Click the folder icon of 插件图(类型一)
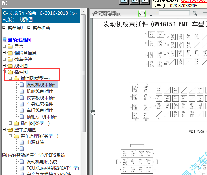 pyautogui.click(x=16, y=78)
